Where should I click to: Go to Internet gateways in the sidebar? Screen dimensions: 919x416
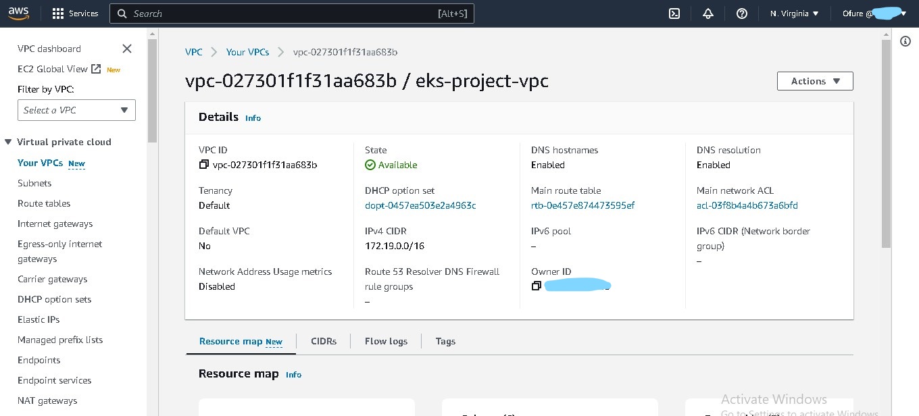click(x=55, y=224)
